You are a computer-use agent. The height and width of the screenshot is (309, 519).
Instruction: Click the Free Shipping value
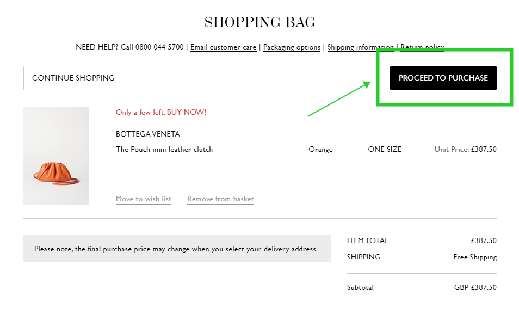coord(475,257)
